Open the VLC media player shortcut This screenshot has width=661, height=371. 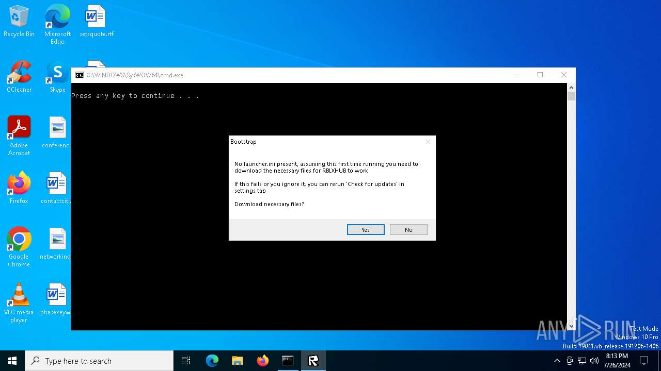pos(19,303)
